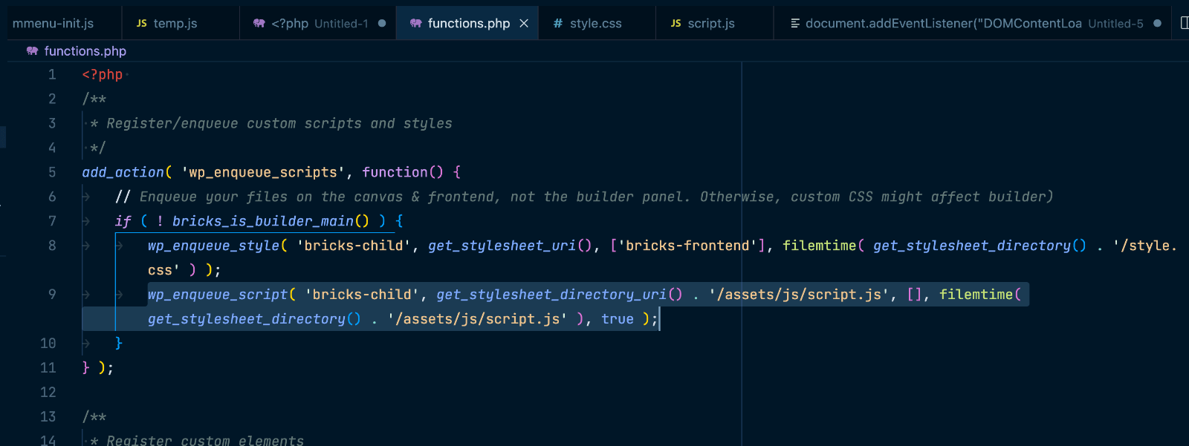Click the true keyword on line 9
1189x446 pixels.
click(x=618, y=319)
